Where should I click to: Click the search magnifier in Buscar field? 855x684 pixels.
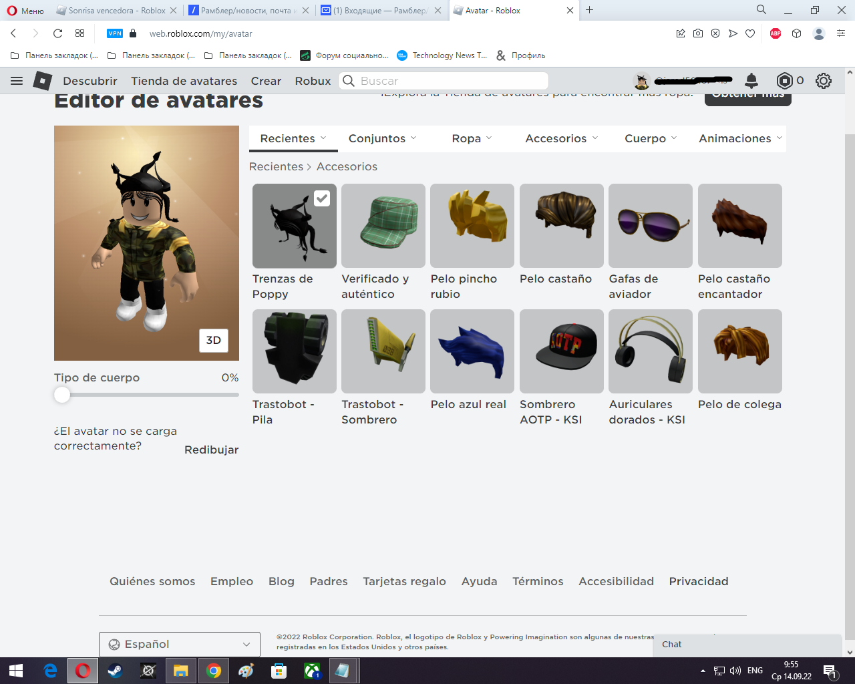click(x=349, y=81)
